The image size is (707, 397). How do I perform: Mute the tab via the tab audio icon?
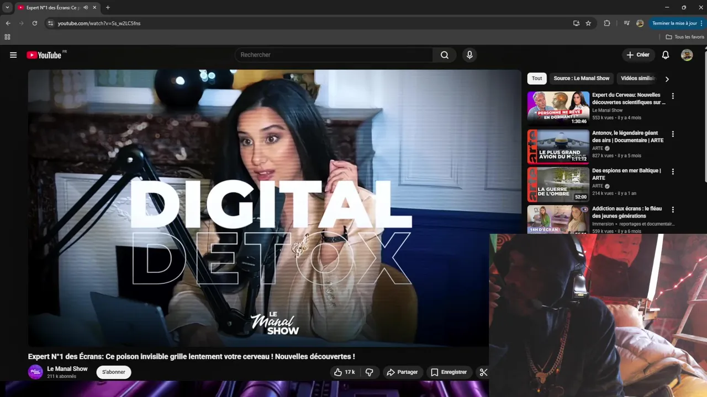[x=86, y=8]
